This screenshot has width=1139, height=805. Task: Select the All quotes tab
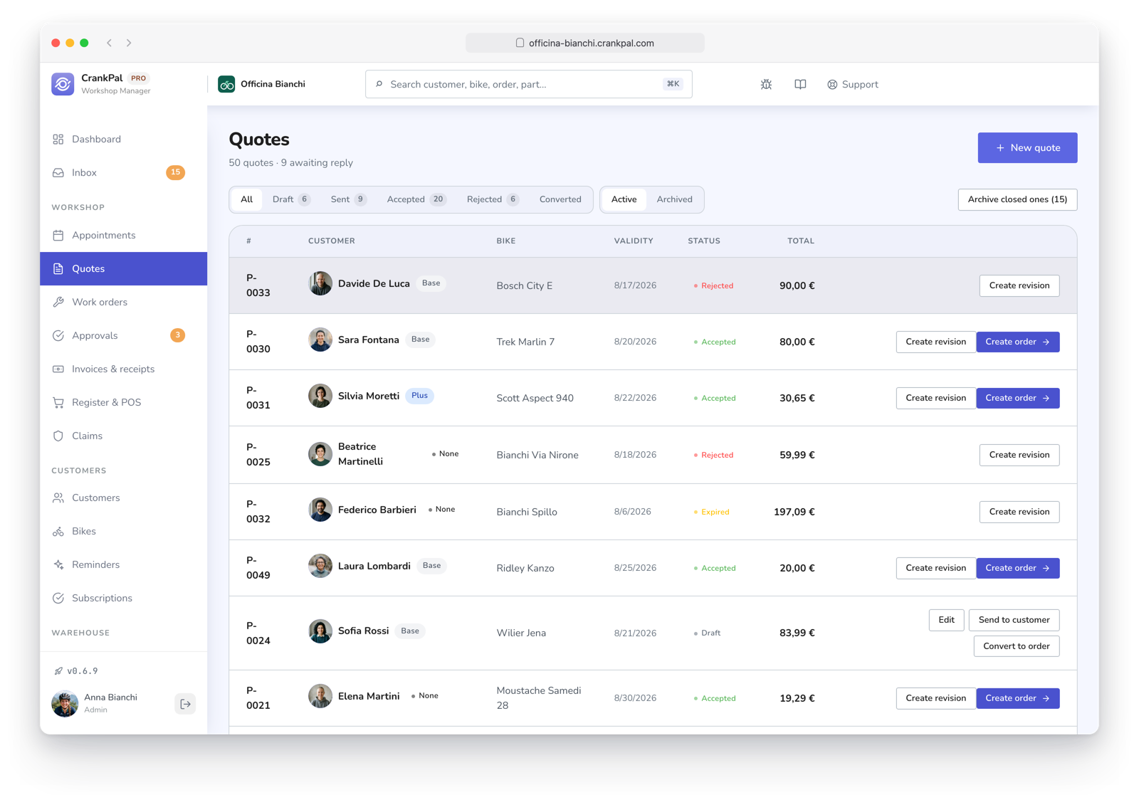click(246, 199)
